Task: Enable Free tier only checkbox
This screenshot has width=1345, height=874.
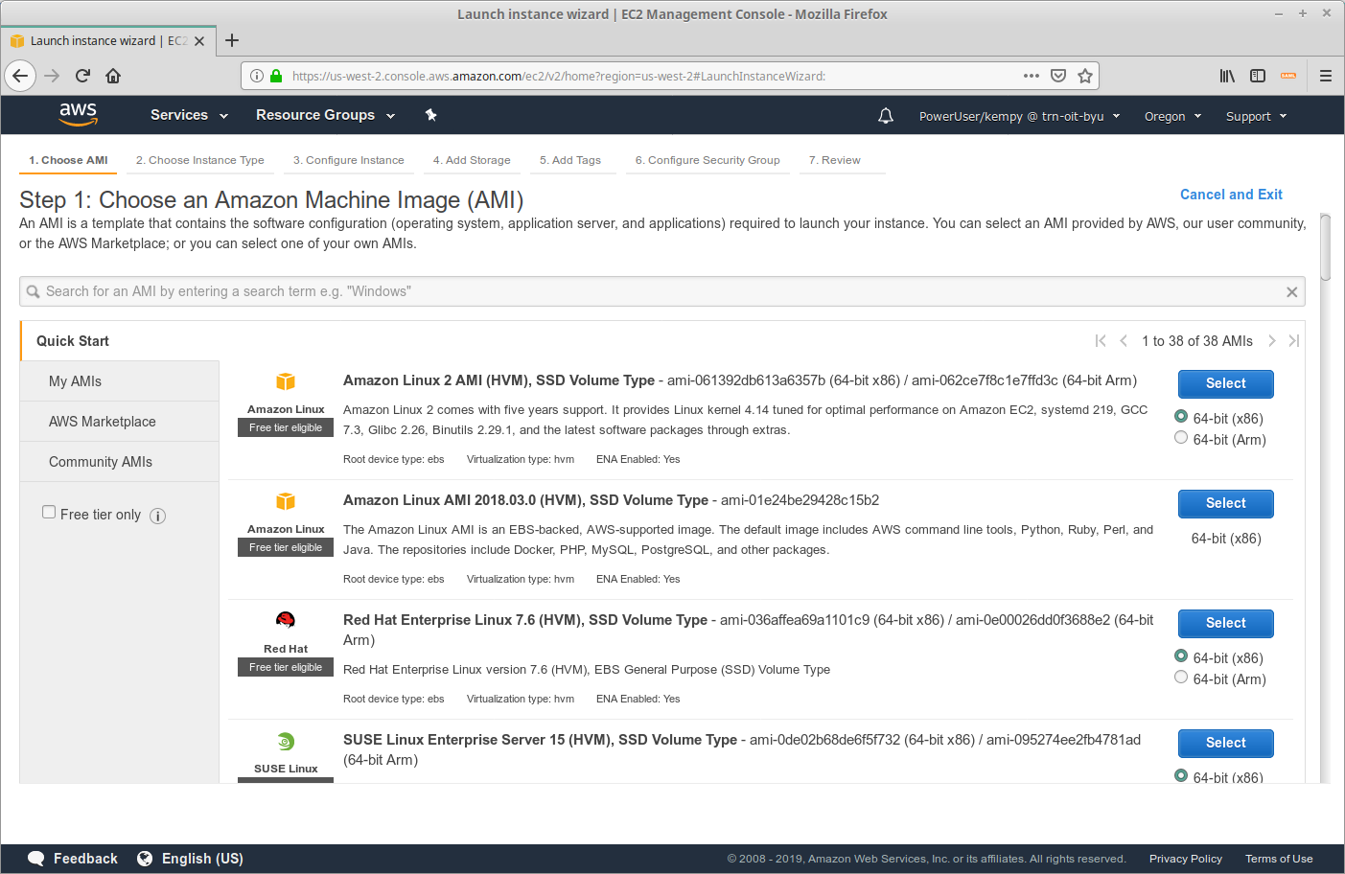Action: point(49,512)
